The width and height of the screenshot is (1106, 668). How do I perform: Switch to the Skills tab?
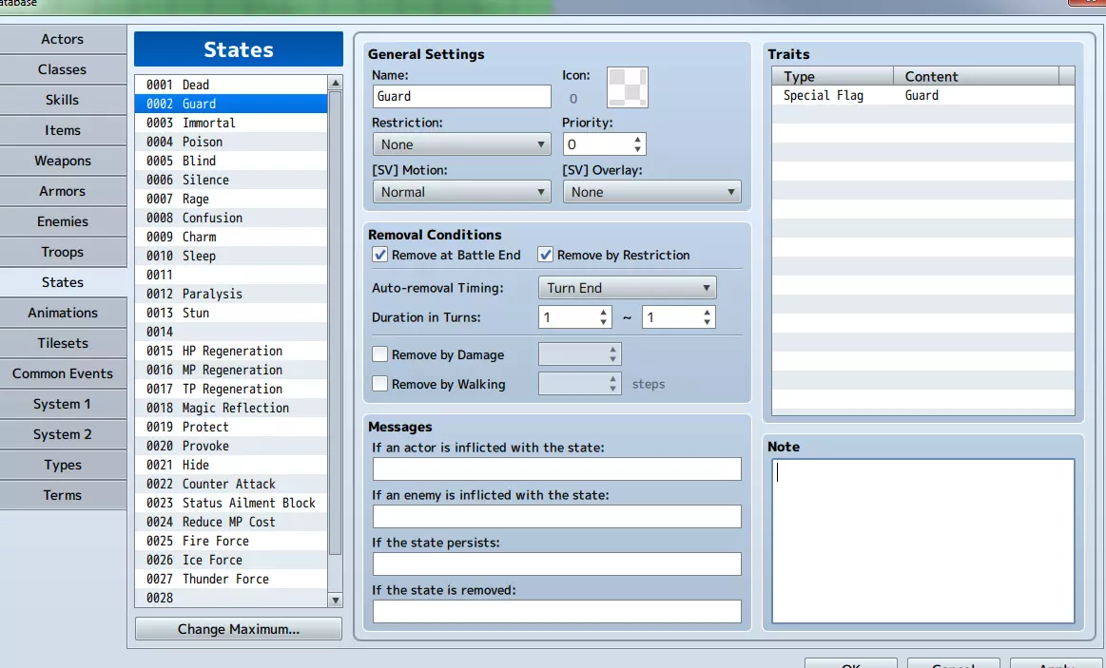tap(63, 100)
